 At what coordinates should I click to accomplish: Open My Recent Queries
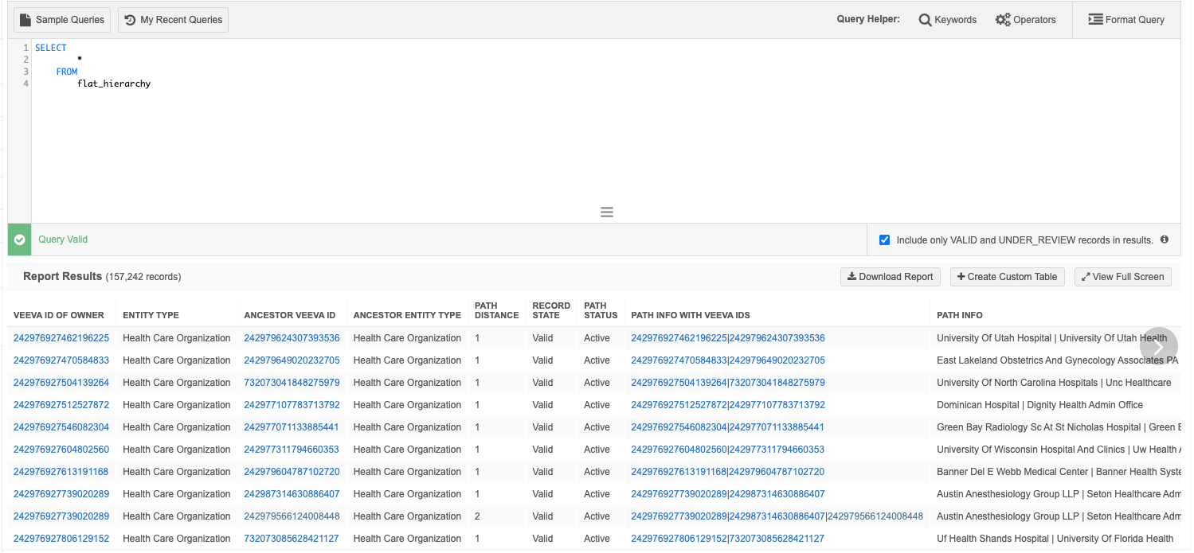[173, 20]
